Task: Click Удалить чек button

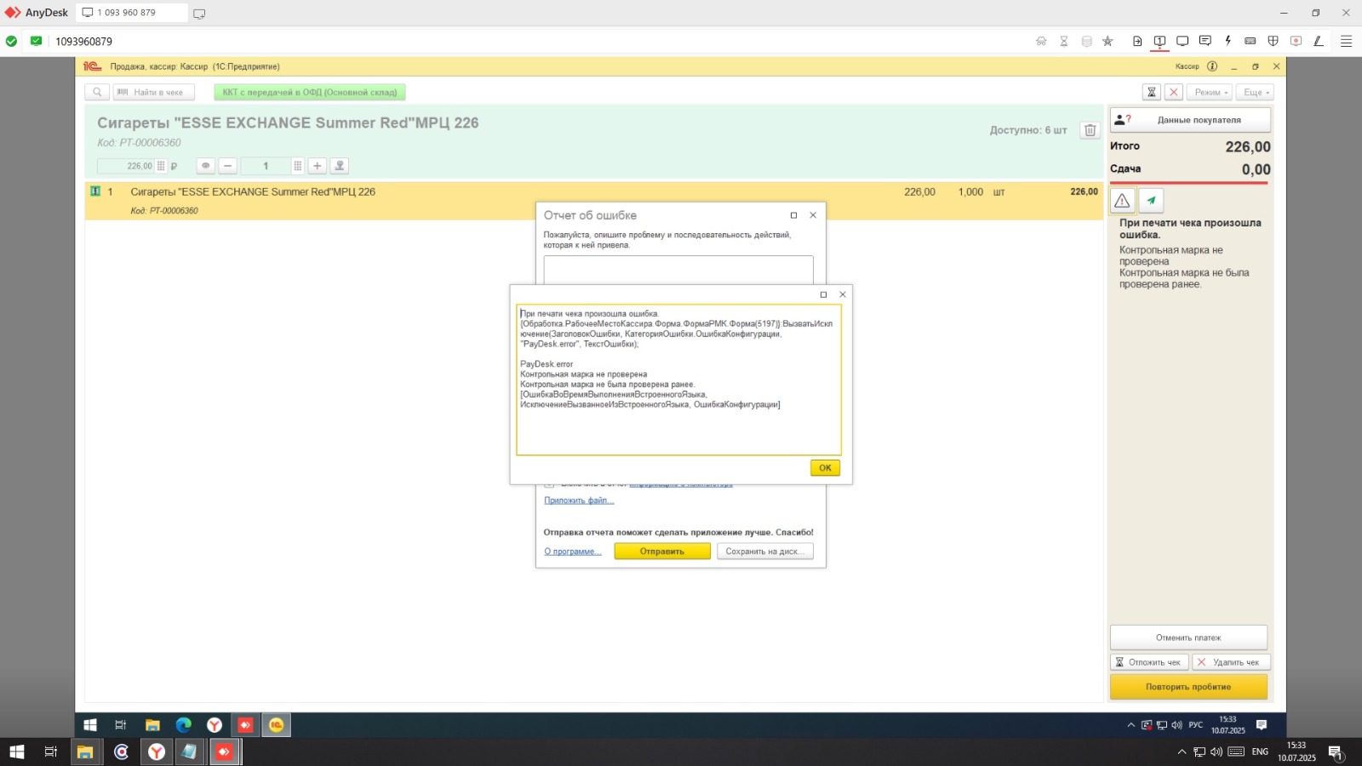Action: (1231, 662)
